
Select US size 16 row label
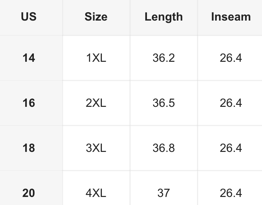click(x=29, y=103)
